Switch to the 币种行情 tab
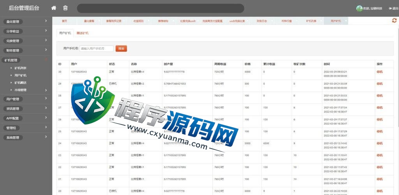This screenshot has width=399, height=195. pos(286,21)
